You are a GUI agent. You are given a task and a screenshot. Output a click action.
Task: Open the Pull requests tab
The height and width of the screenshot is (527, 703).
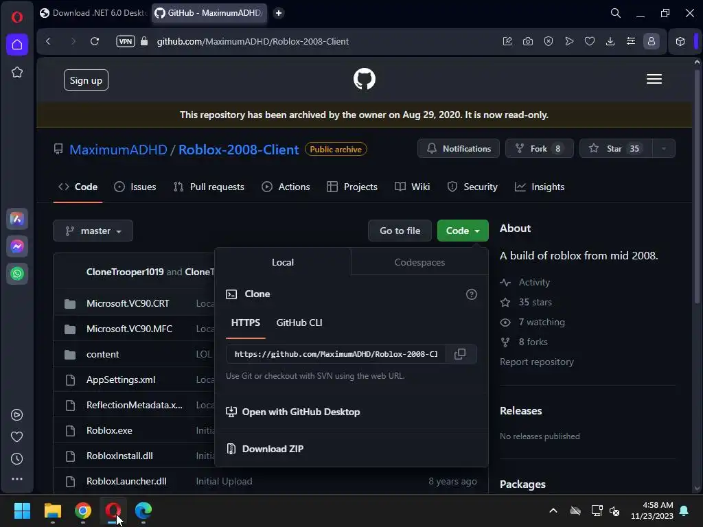209,187
